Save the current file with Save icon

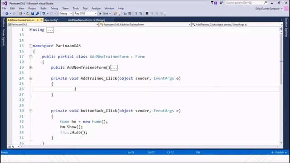33,14
